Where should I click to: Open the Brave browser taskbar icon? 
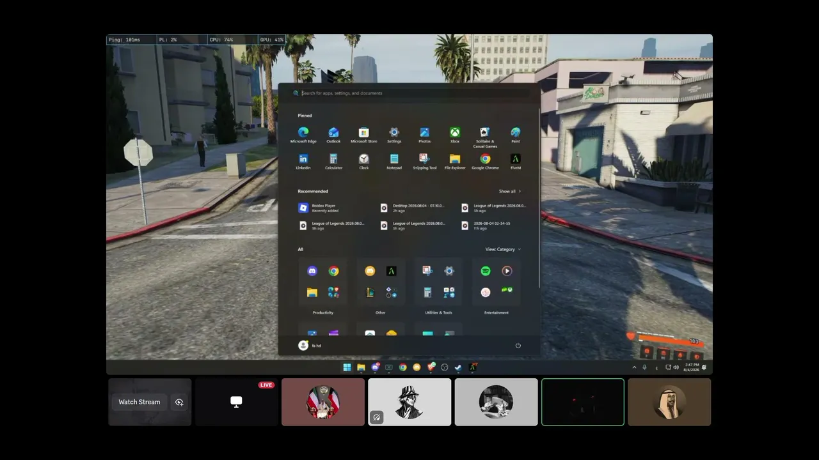(x=431, y=367)
